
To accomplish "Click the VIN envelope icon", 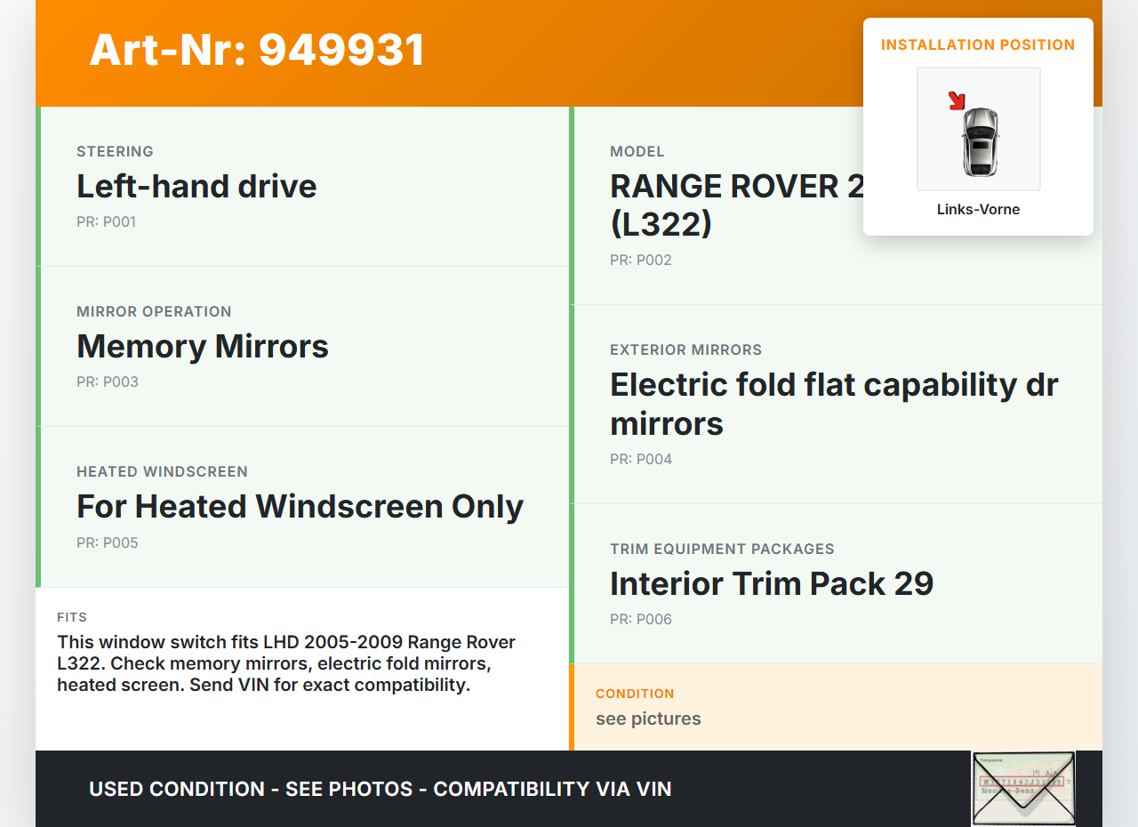I will 1023,788.
